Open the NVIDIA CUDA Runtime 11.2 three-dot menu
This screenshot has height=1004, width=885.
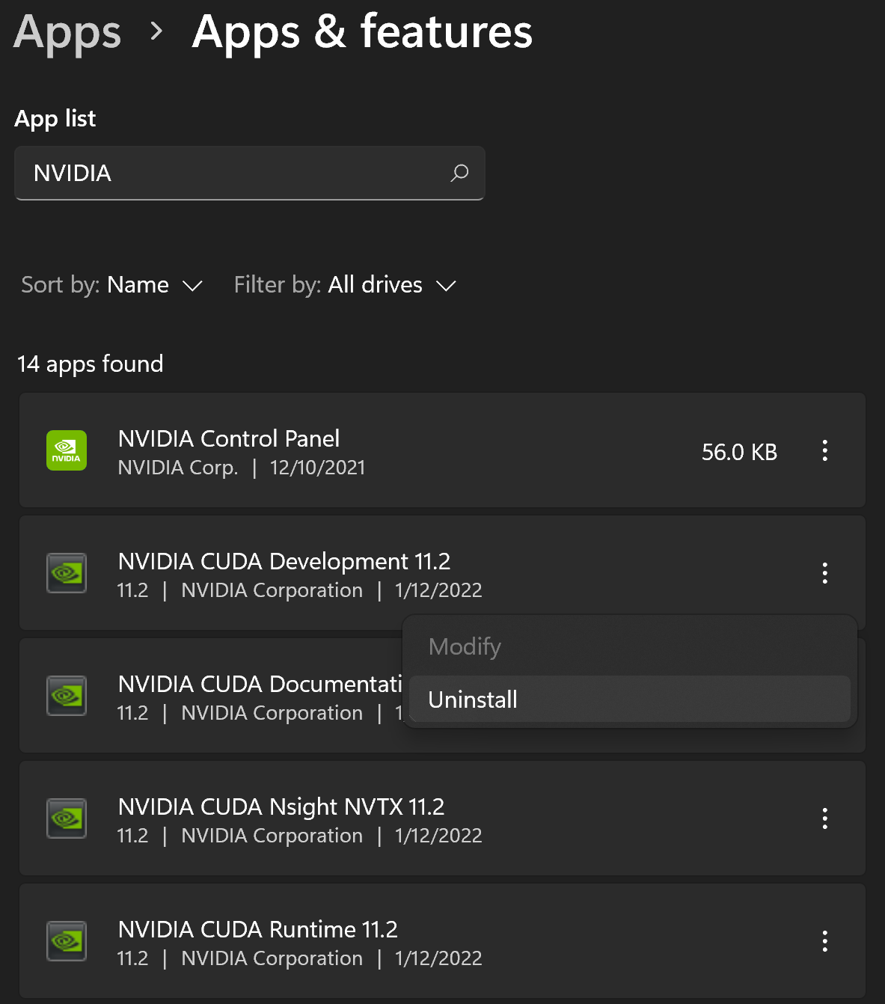824,941
